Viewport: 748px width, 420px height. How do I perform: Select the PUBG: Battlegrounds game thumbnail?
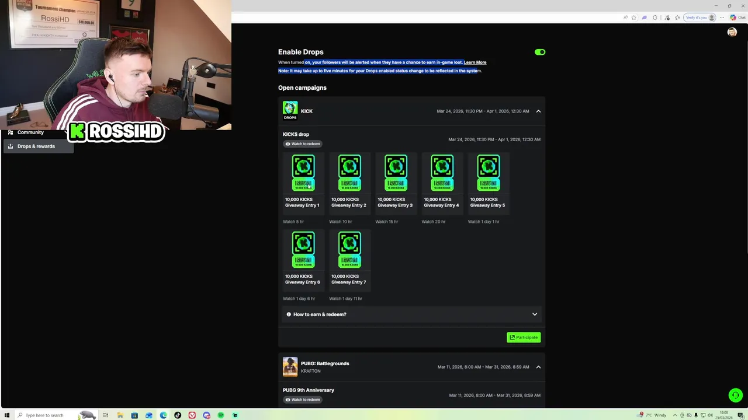click(290, 367)
